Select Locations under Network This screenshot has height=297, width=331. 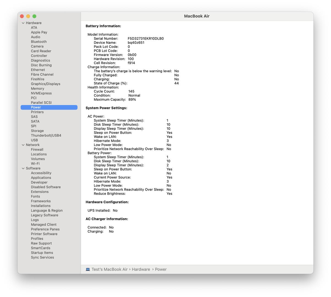[x=39, y=154]
